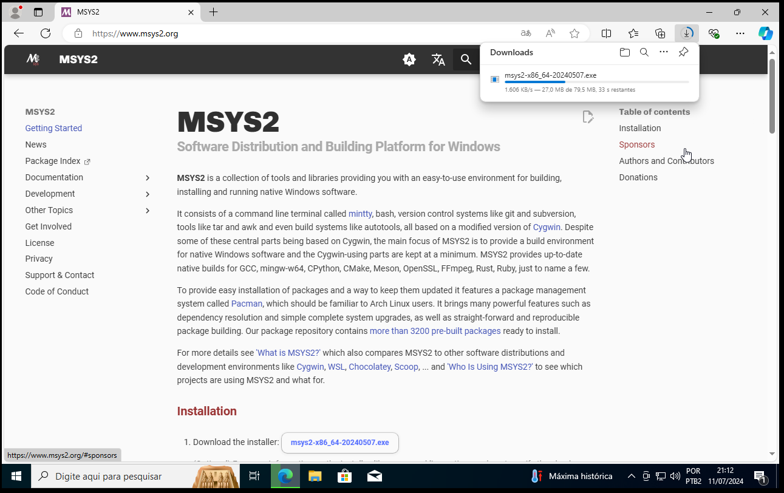This screenshot has height=493, width=784.
Task: Open the downloads folder icon
Action: coord(625,52)
